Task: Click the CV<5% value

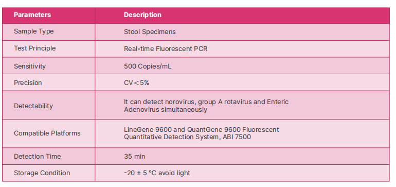Action: coord(136,83)
